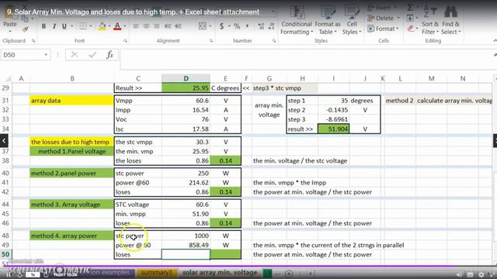The width and height of the screenshot is (497, 279).
Task: Open the Merge & Center dropdown arrow
Action: pyautogui.click(x=210, y=26)
